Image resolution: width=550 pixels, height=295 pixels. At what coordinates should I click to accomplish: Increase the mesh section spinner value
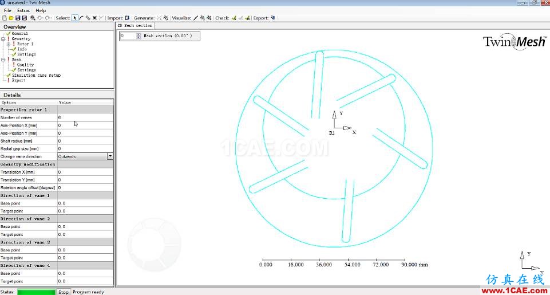[x=139, y=34]
